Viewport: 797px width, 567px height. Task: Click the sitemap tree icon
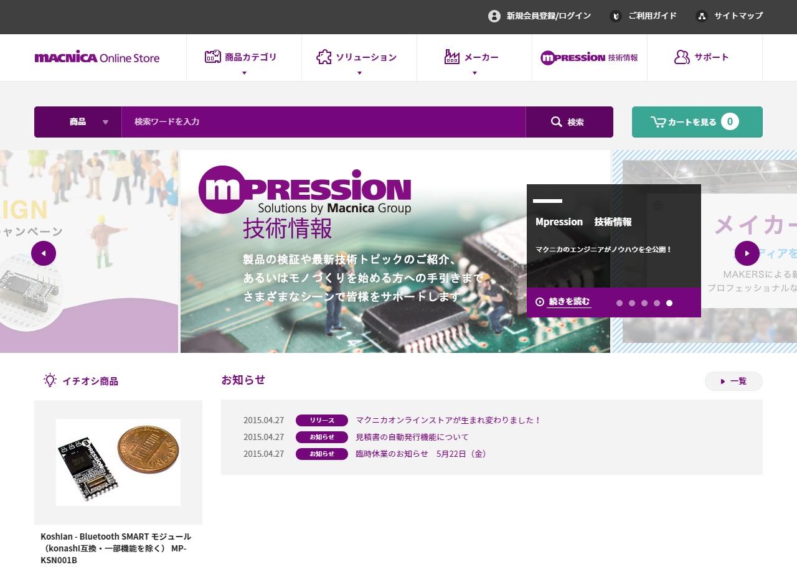tap(702, 16)
